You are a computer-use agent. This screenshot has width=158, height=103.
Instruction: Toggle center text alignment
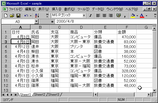click(x=104, y=16)
